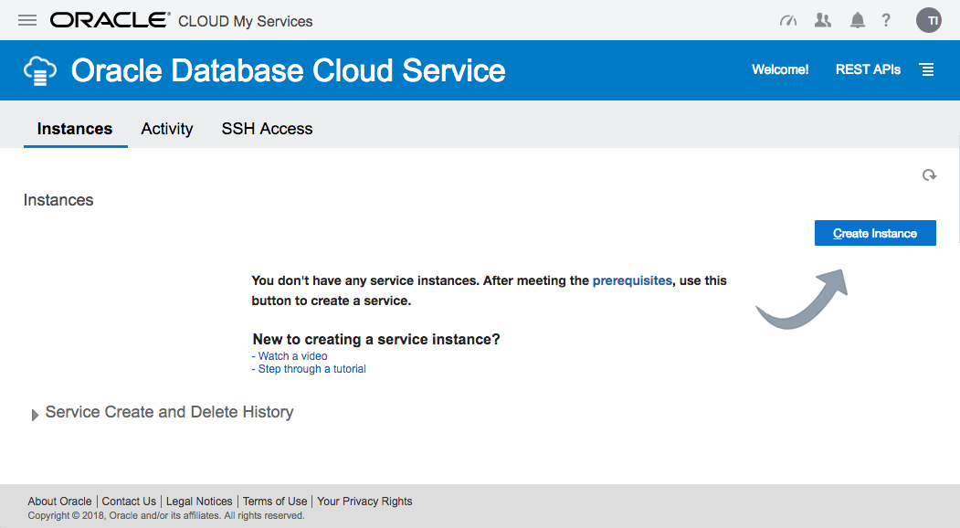Follow the prerequisites link
The image size is (960, 528).
click(632, 280)
